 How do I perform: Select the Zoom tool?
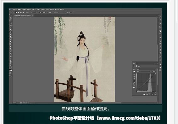[10, 63]
